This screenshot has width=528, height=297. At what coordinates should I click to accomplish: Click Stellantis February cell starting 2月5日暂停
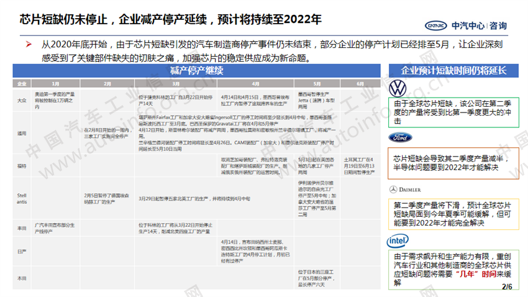[x=107, y=199]
